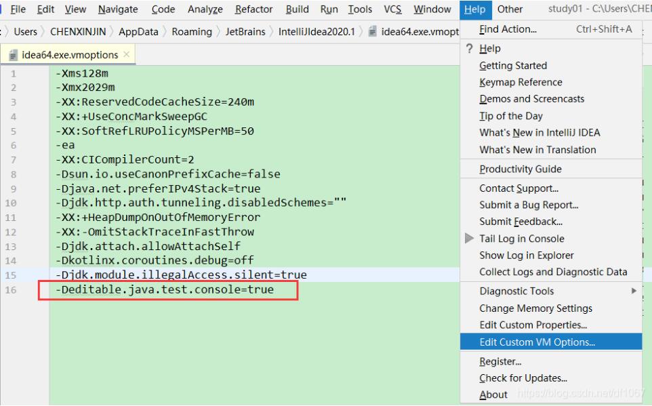Open the Refactor menu

point(253,9)
